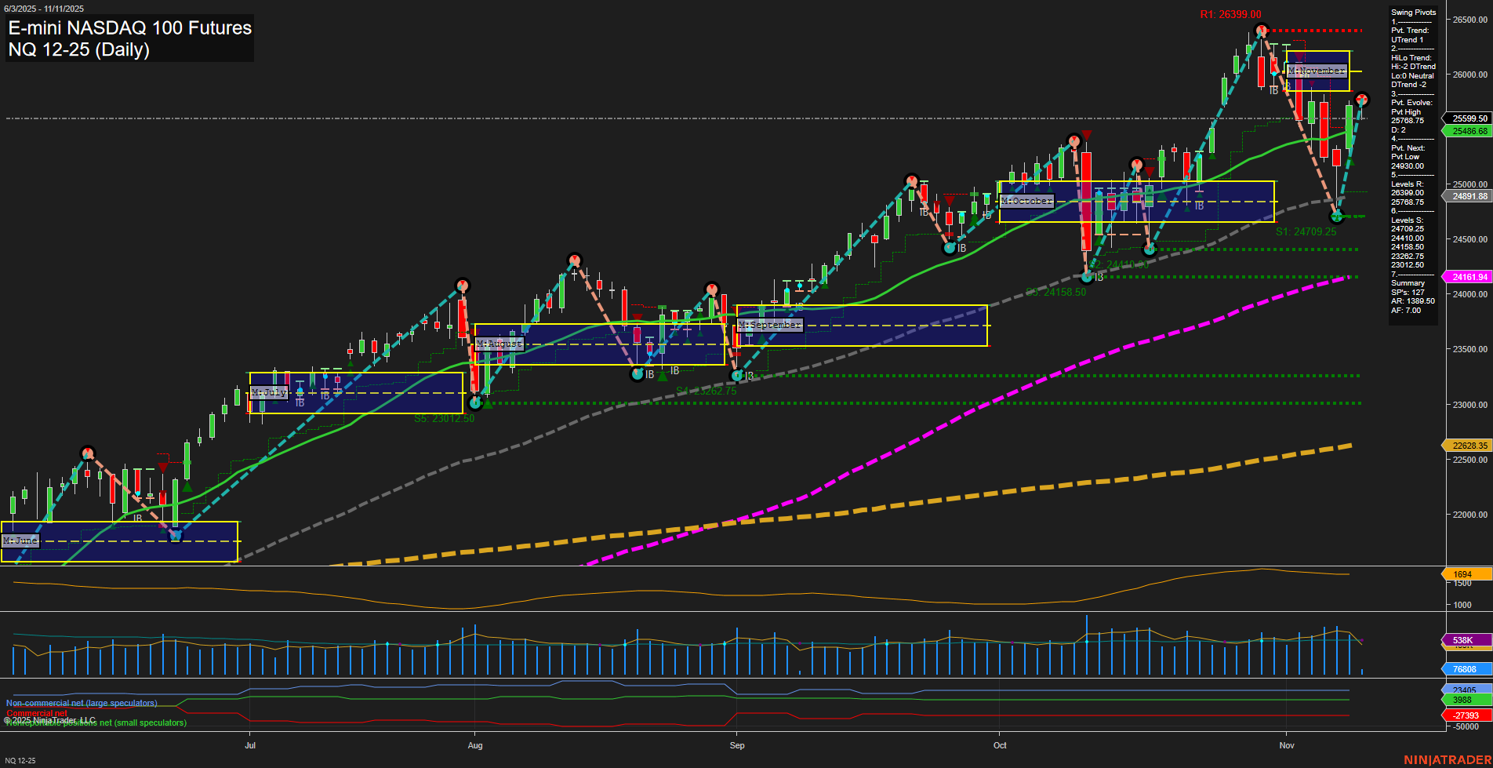The image size is (1493, 768).
Task: Click the green up-arrow marker at the November recovery low
Action: [x=1350, y=162]
